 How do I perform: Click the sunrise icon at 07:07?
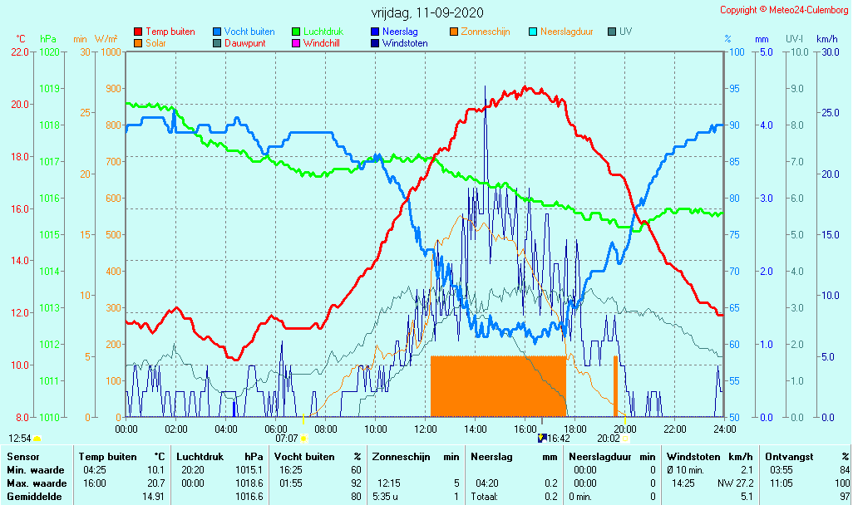[x=304, y=438]
